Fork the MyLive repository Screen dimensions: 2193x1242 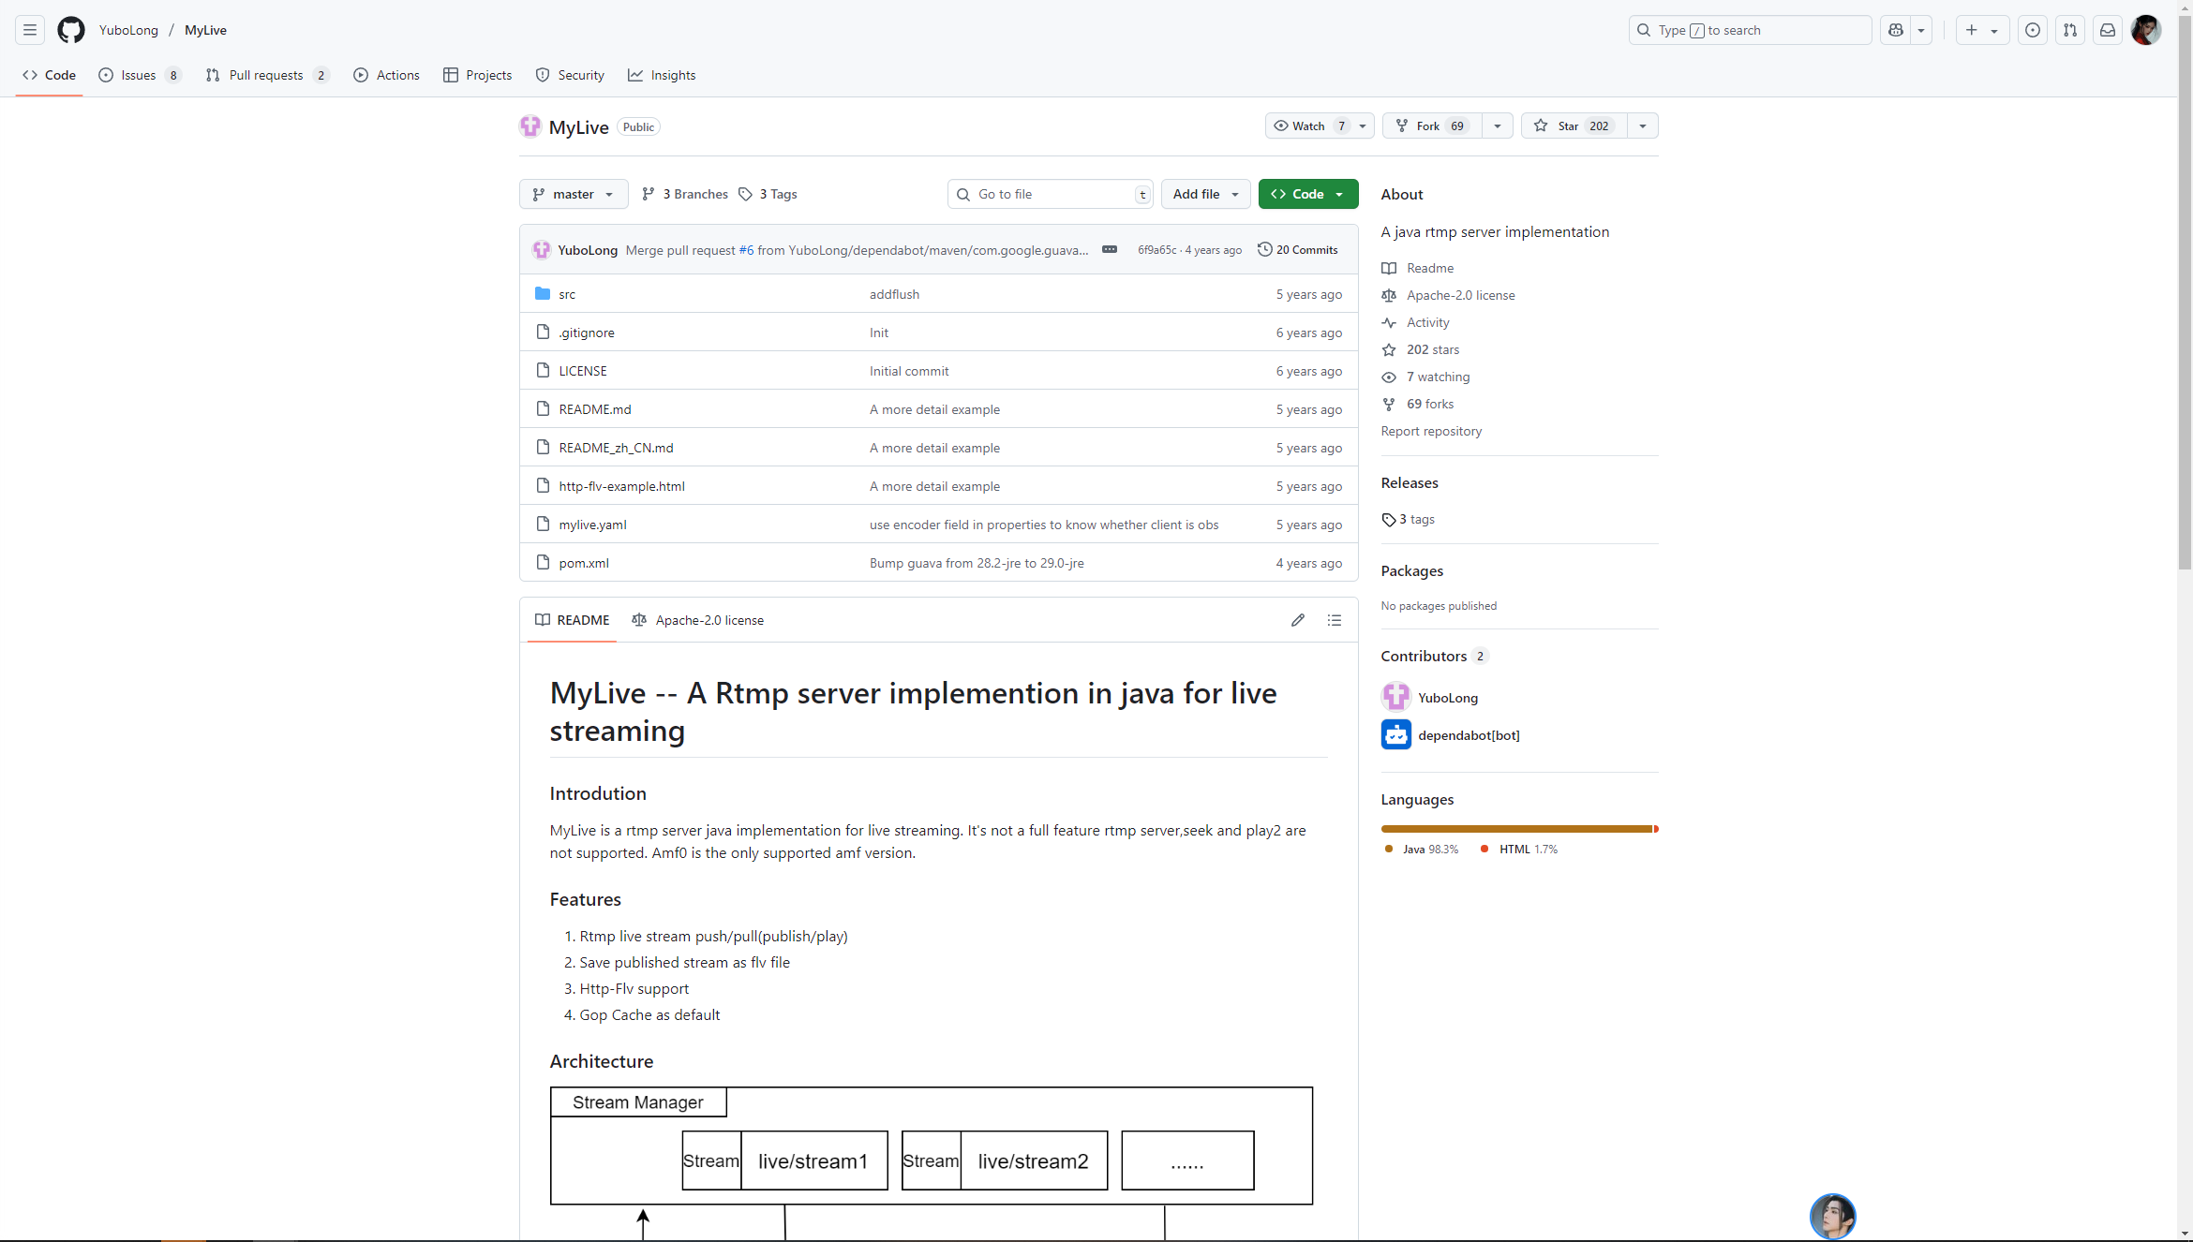click(1432, 126)
